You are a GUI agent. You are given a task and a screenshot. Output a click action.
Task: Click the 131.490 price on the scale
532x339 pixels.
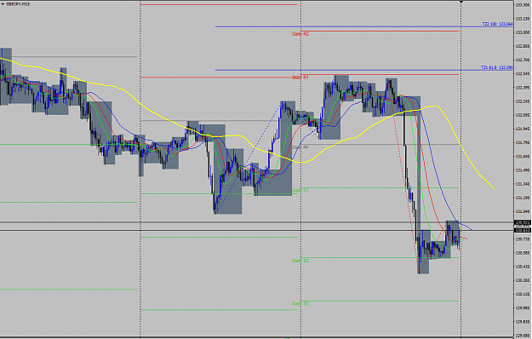[x=523, y=170]
